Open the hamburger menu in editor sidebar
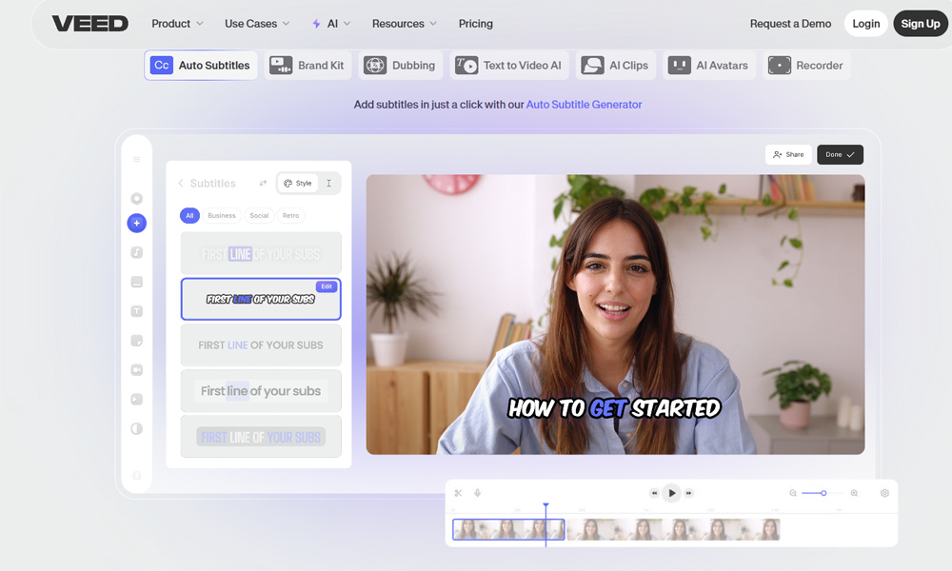Viewport: 952px width, 571px height. click(x=136, y=160)
